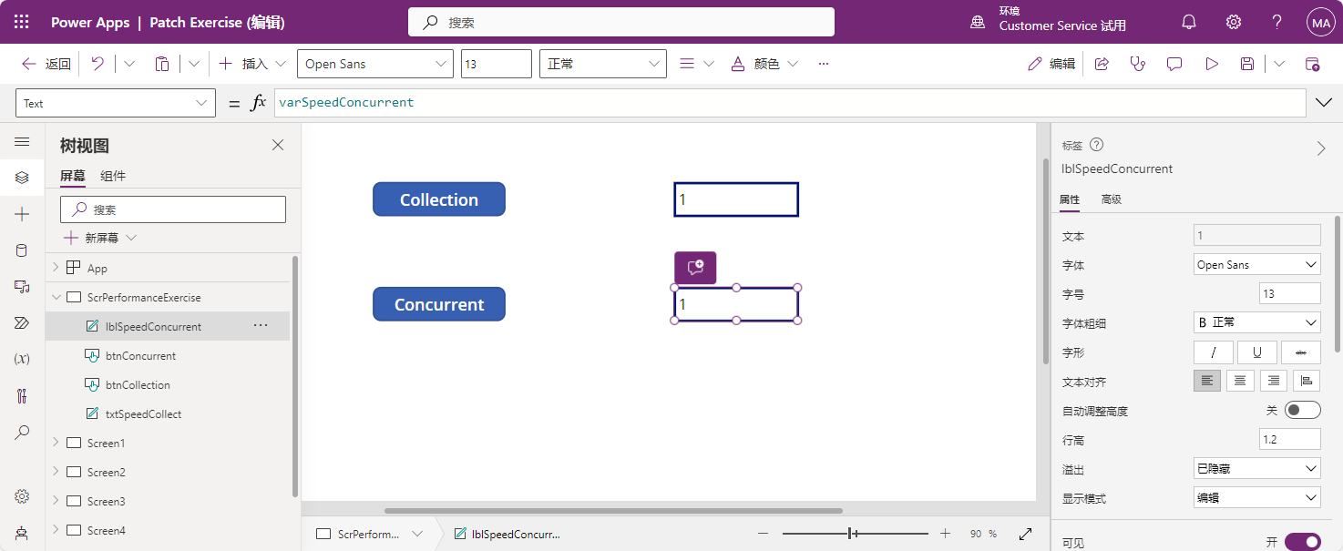The image size is (1343, 551).
Task: Collapse the ScrPerformanceExercise node
Action: tap(56, 297)
